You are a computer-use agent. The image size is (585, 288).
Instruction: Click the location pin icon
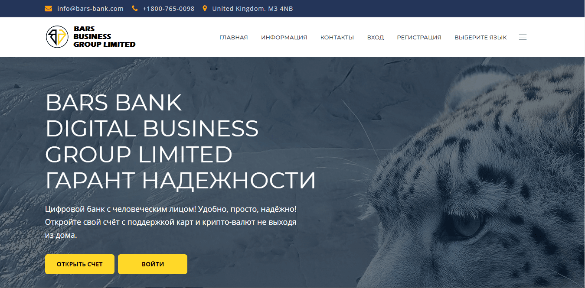coord(205,9)
